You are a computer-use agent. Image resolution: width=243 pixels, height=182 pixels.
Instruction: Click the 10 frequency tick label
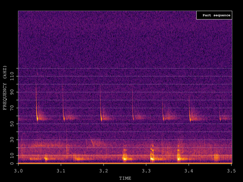click(12, 155)
